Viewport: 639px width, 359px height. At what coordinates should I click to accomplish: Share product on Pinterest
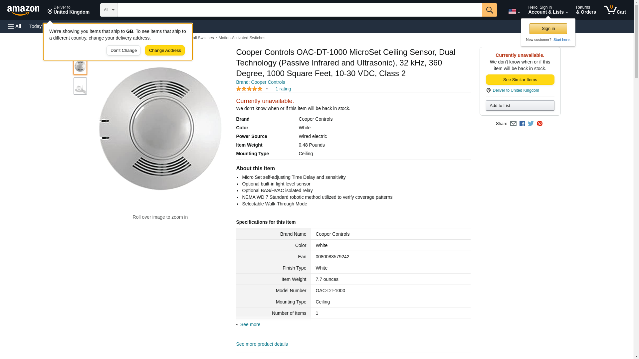pos(539,124)
